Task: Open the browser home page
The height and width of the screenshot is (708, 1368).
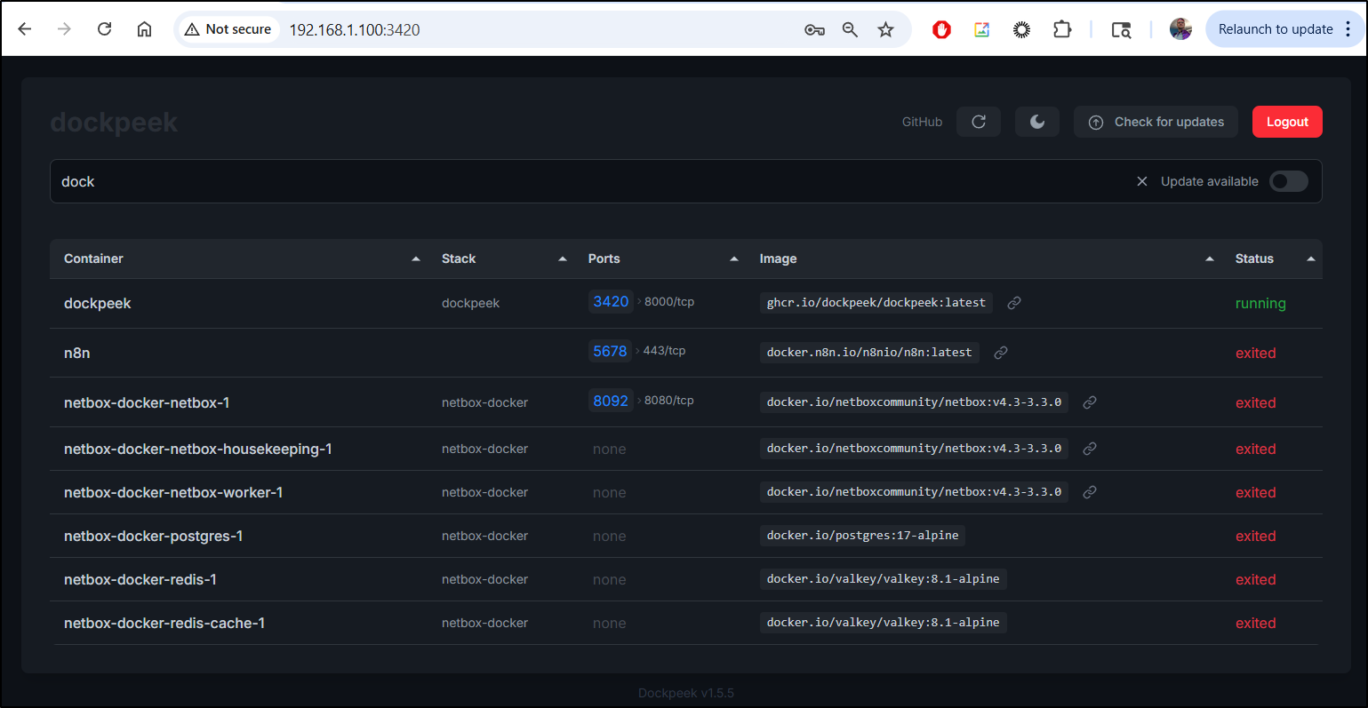Action: 144,29
